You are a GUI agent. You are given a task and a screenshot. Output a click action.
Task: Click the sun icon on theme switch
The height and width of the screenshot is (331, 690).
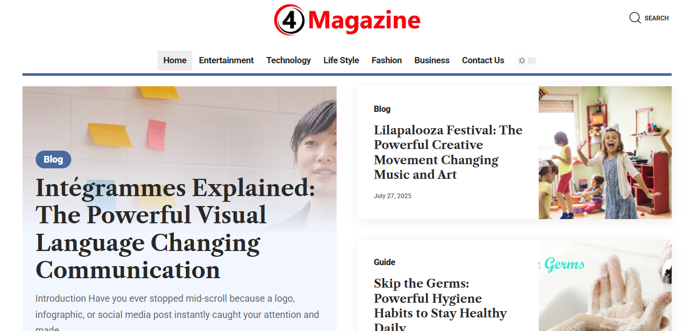[522, 61]
